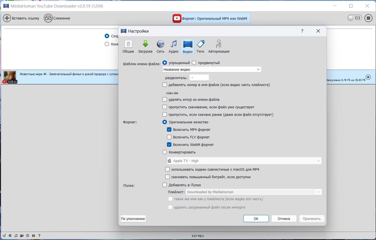The width and height of the screenshot is (376, 240).
Task: Check skip download if file already exists
Action: pyautogui.click(x=165, y=107)
